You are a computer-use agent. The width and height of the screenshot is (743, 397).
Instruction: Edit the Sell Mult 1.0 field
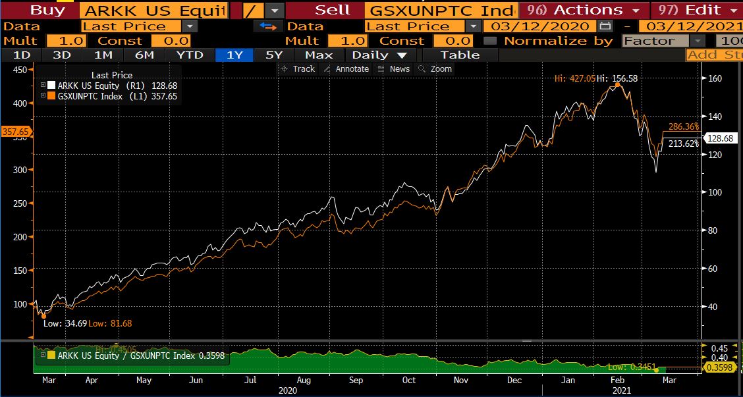tap(348, 41)
